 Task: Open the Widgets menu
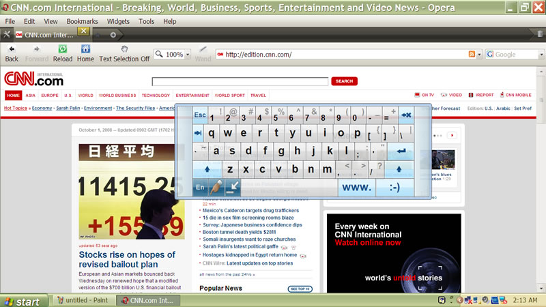[118, 21]
